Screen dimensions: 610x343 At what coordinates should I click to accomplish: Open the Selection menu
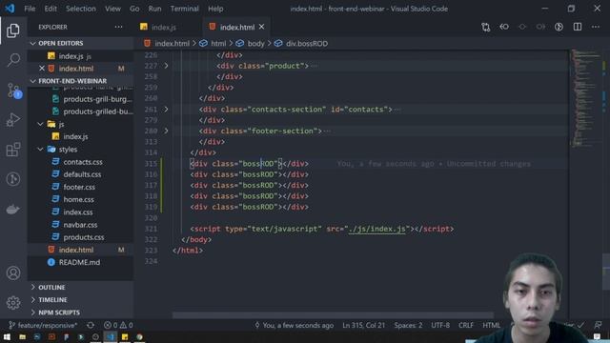coord(80,9)
